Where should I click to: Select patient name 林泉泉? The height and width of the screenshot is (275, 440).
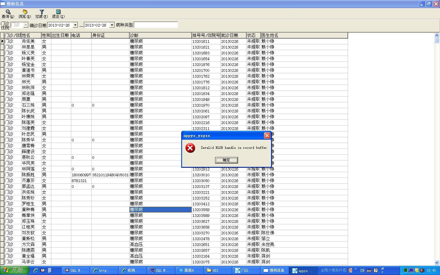pyautogui.click(x=28, y=47)
